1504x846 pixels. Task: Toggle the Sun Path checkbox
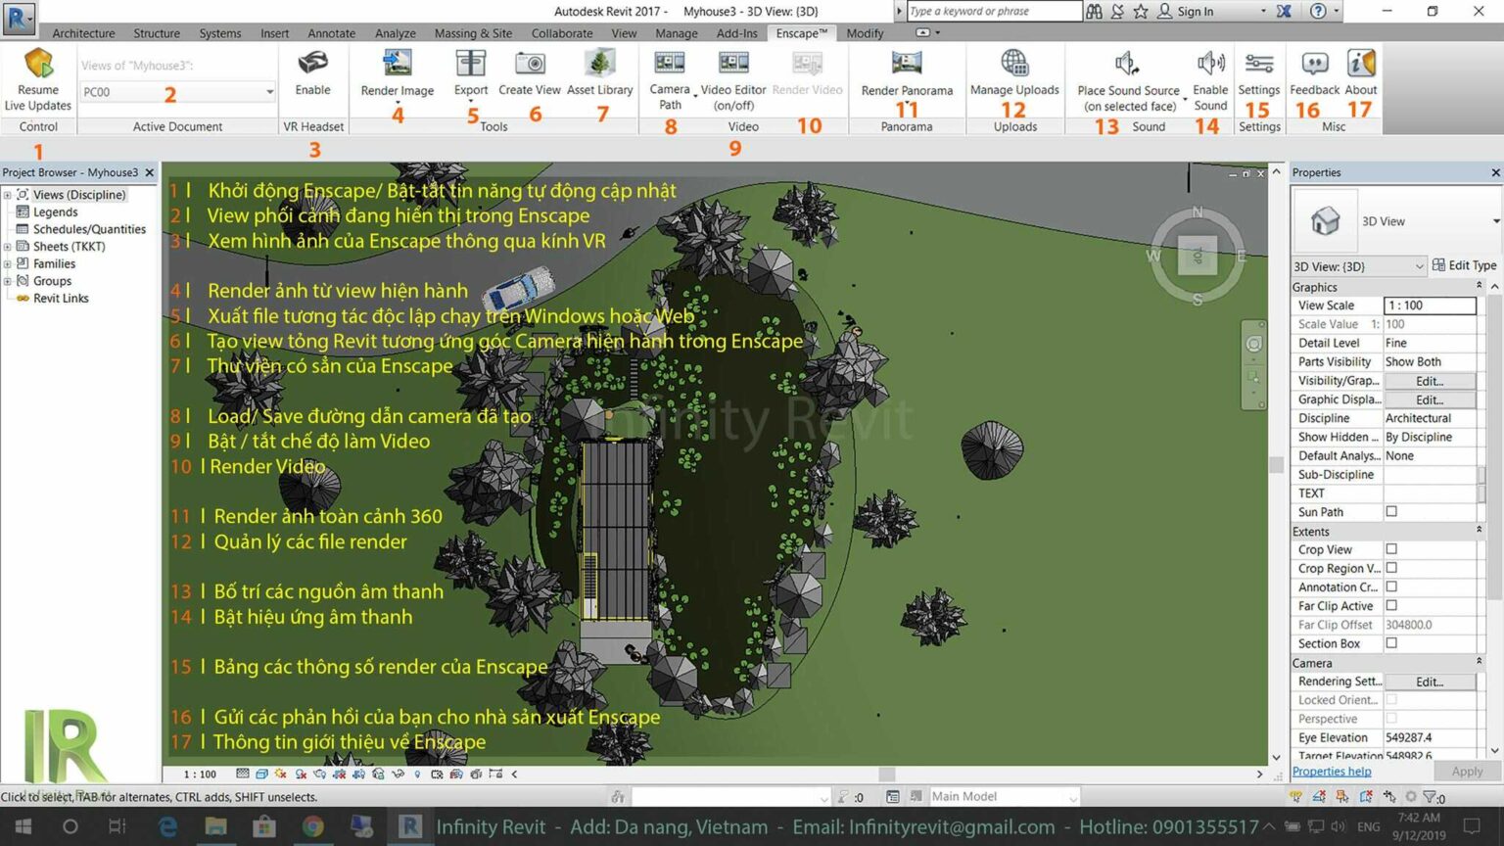(x=1389, y=511)
